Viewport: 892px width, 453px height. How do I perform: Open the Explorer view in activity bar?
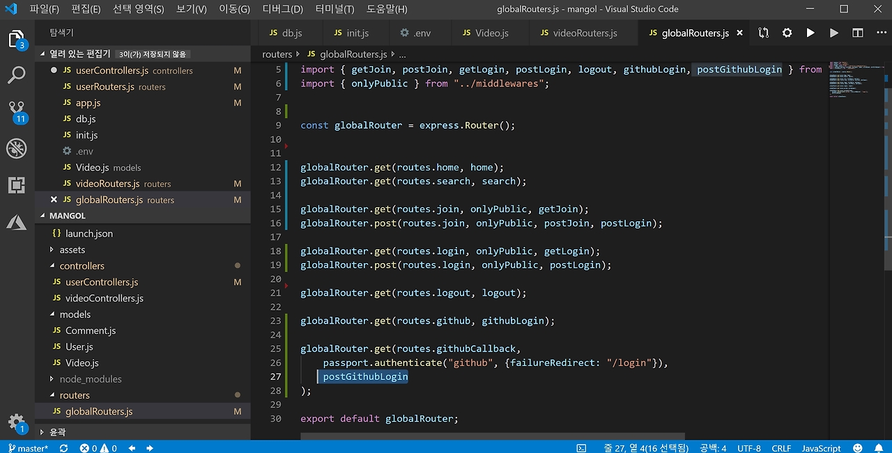pos(16,39)
